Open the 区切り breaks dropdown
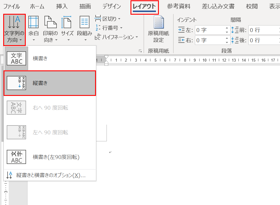The width and height of the screenshot is (280, 205). [x=108, y=18]
